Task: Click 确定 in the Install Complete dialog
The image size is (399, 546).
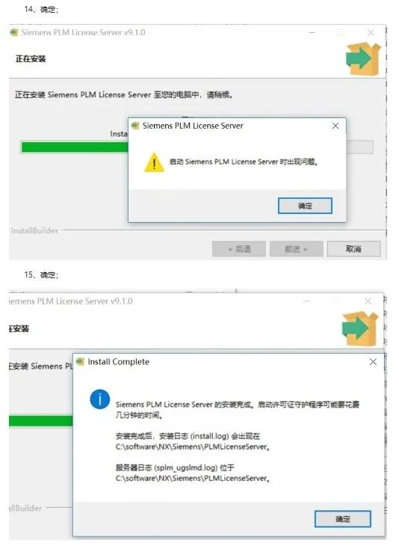Action: pos(343,519)
